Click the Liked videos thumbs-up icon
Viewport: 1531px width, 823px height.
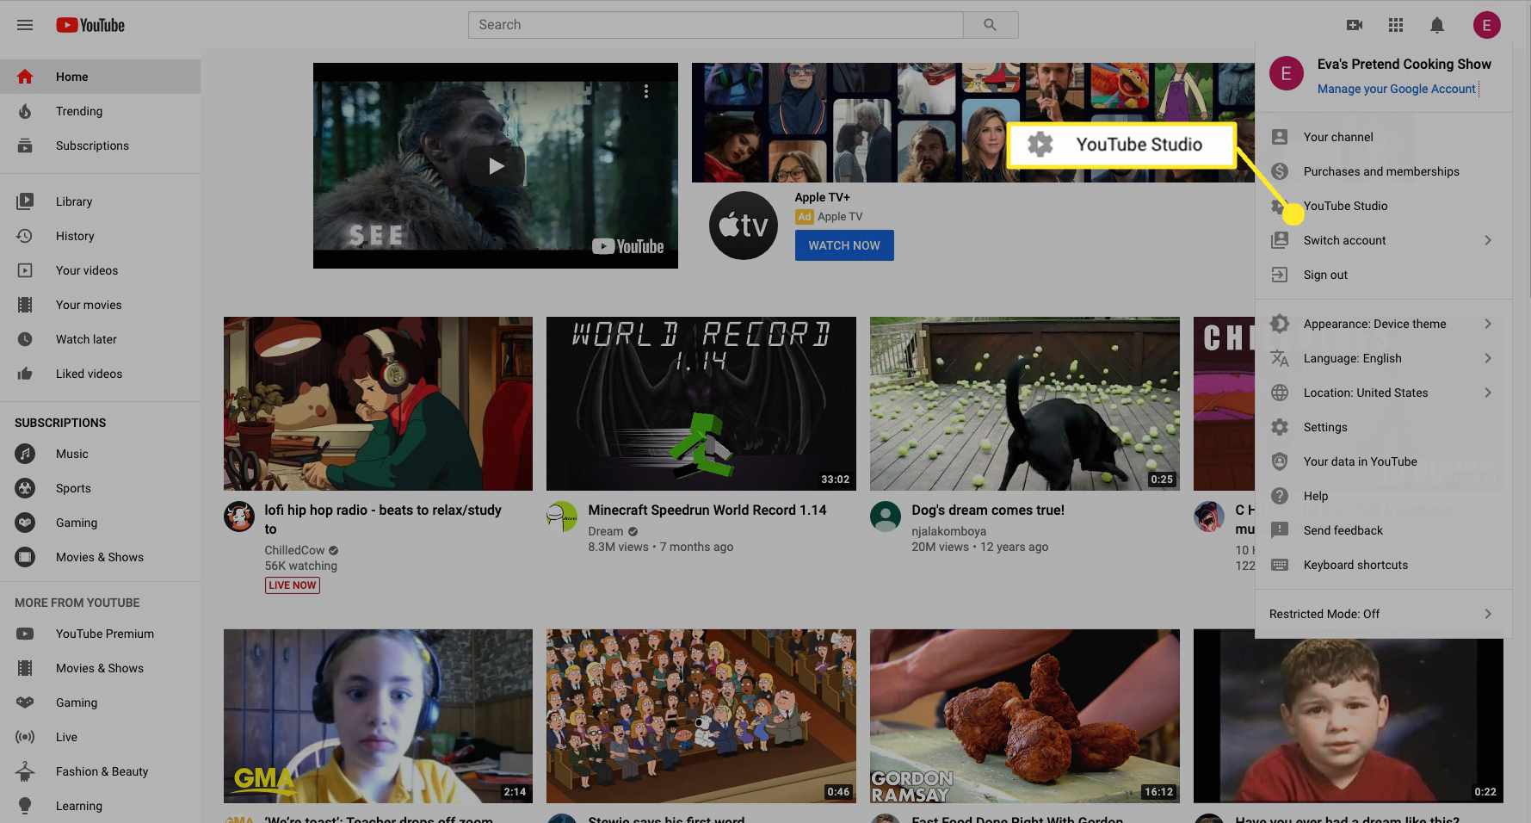coord(25,374)
